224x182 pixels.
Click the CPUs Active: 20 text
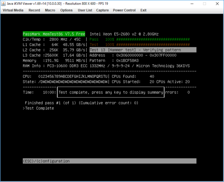[x=173, y=81]
